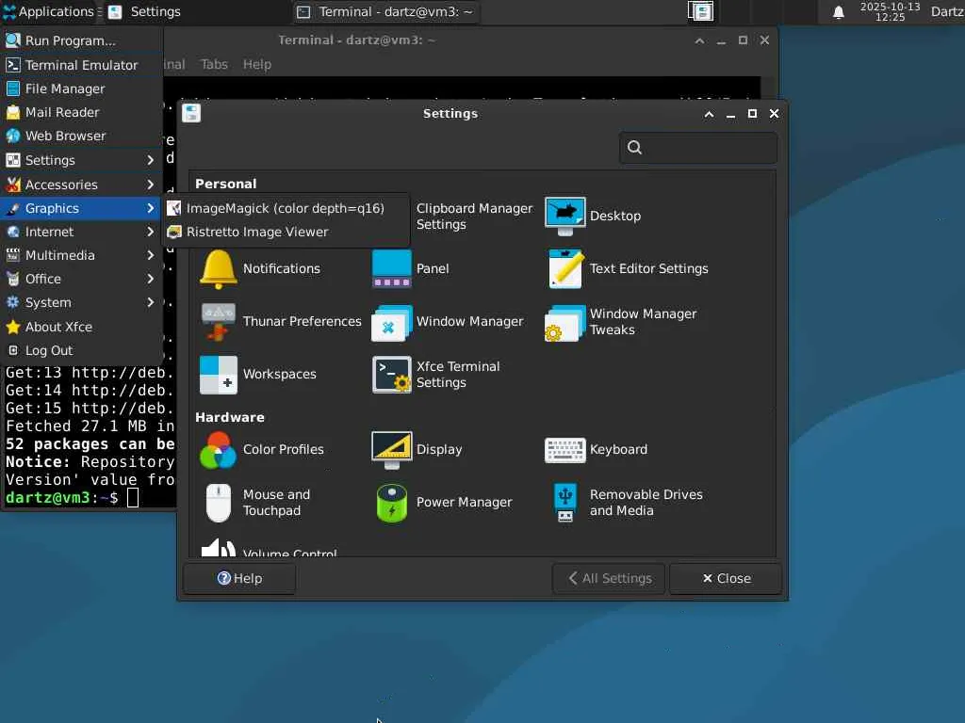The height and width of the screenshot is (723, 965).
Task: Open Keyboard settings icon
Action: (565, 449)
